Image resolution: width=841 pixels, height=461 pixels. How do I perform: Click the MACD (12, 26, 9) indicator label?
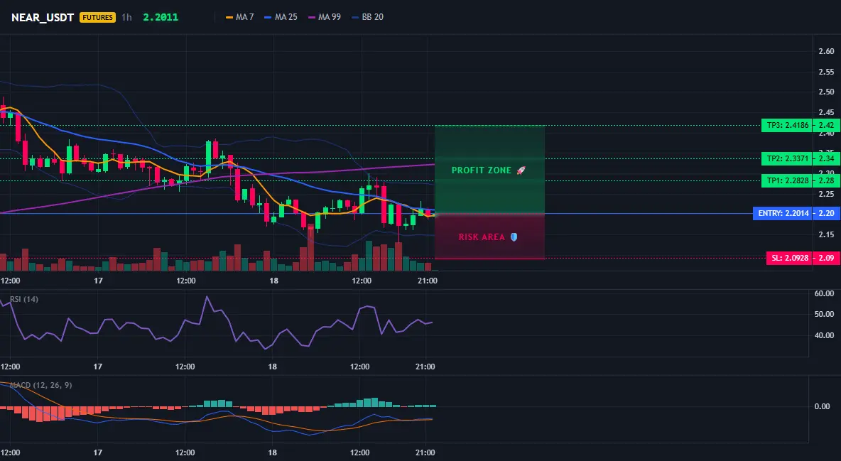click(40, 385)
